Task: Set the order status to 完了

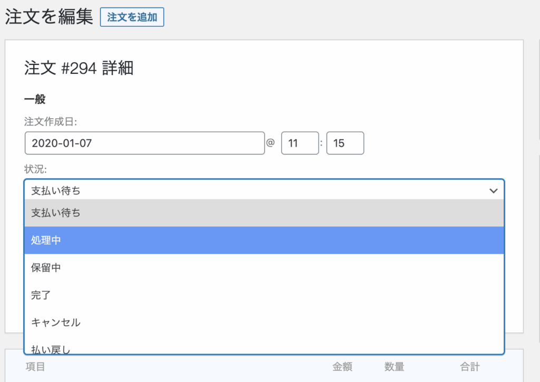Action: click(264, 295)
